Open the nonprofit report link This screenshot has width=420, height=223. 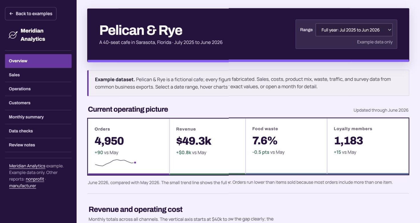35,179
